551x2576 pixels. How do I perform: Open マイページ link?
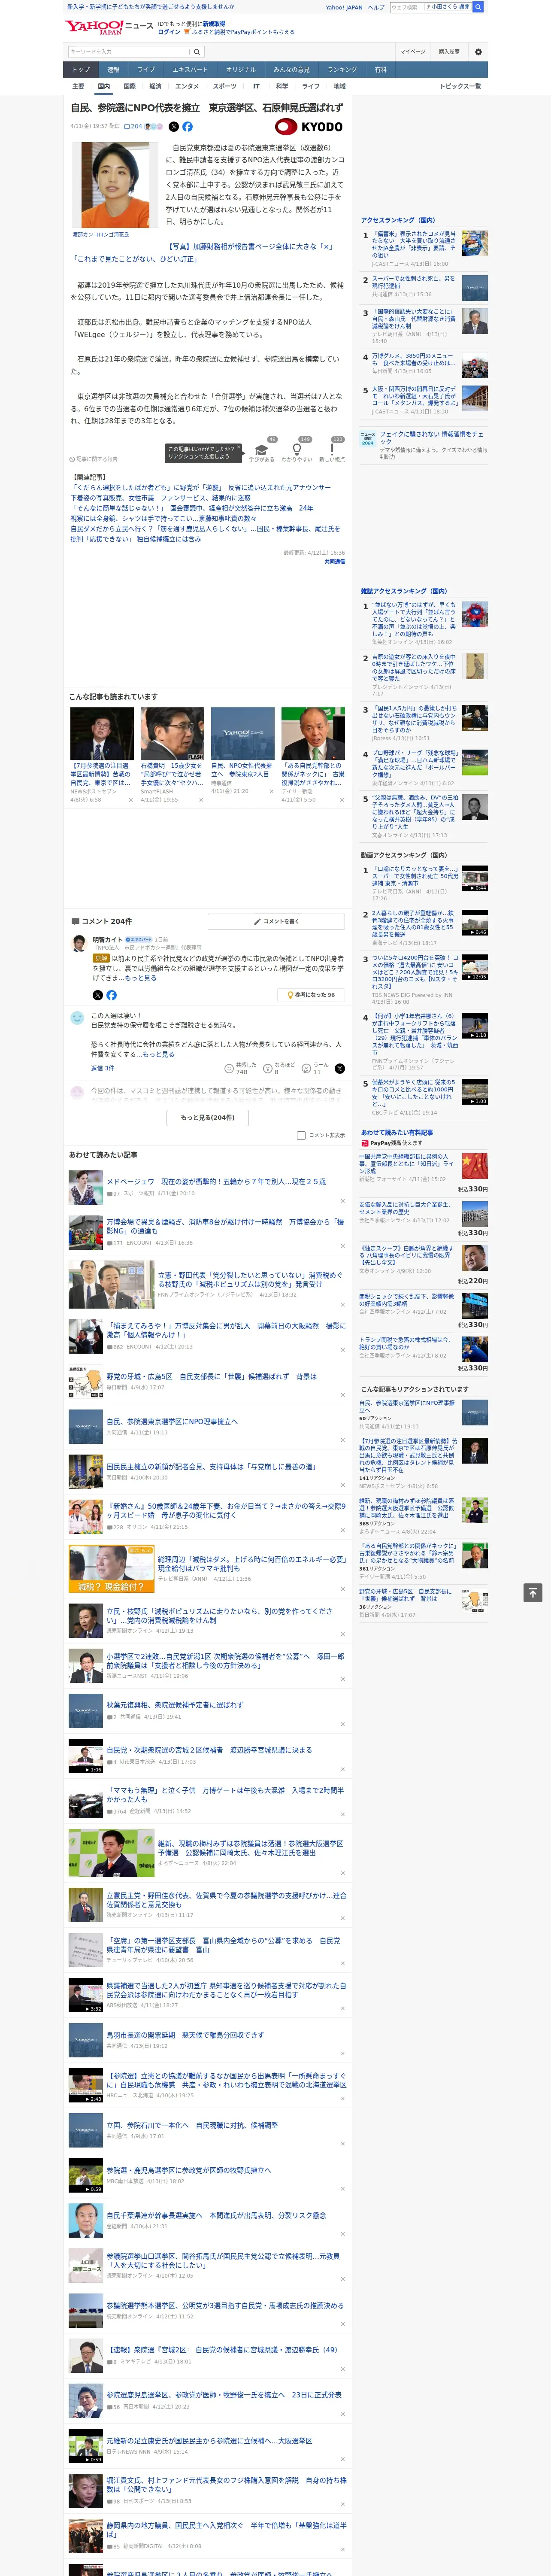(x=412, y=51)
